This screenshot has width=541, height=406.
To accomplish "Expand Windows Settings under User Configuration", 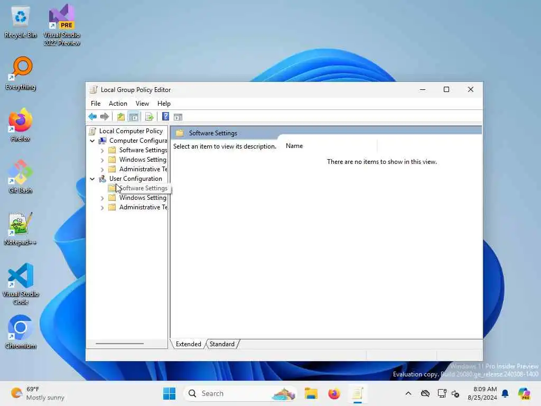I will tap(102, 198).
